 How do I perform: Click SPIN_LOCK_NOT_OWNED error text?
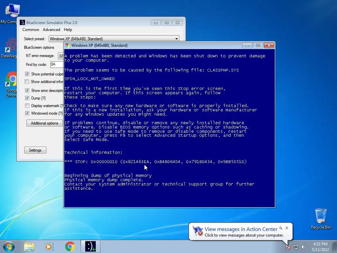pos(90,79)
